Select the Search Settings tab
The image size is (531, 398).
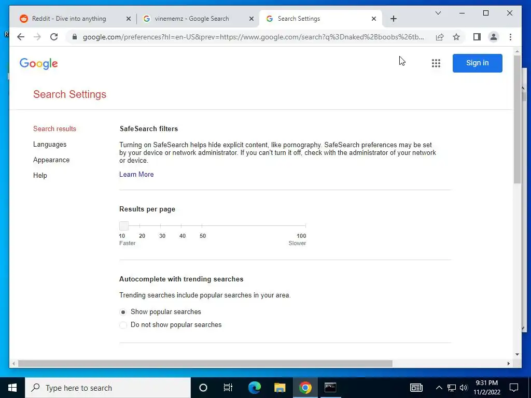click(x=320, y=19)
